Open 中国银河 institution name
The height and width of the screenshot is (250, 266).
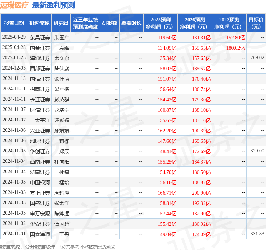tap(40, 182)
